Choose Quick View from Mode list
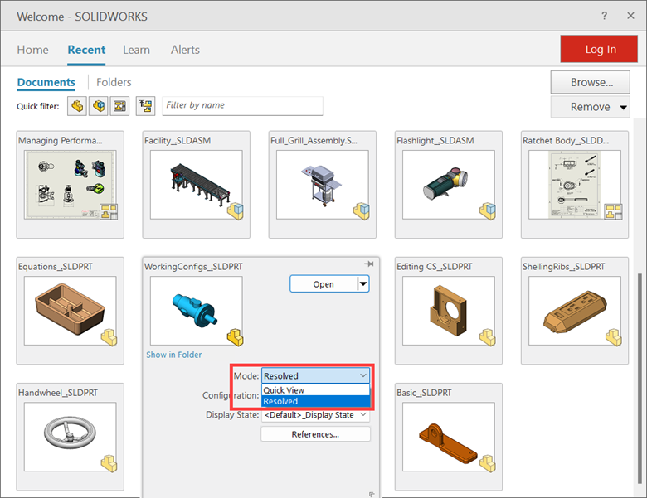This screenshot has height=498, width=647. 316,390
